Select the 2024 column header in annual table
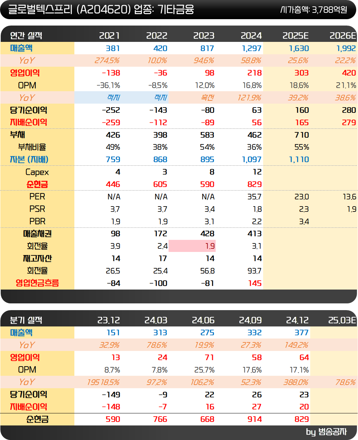Image resolution: width=358 pixels, height=440 pixels. (251, 35)
